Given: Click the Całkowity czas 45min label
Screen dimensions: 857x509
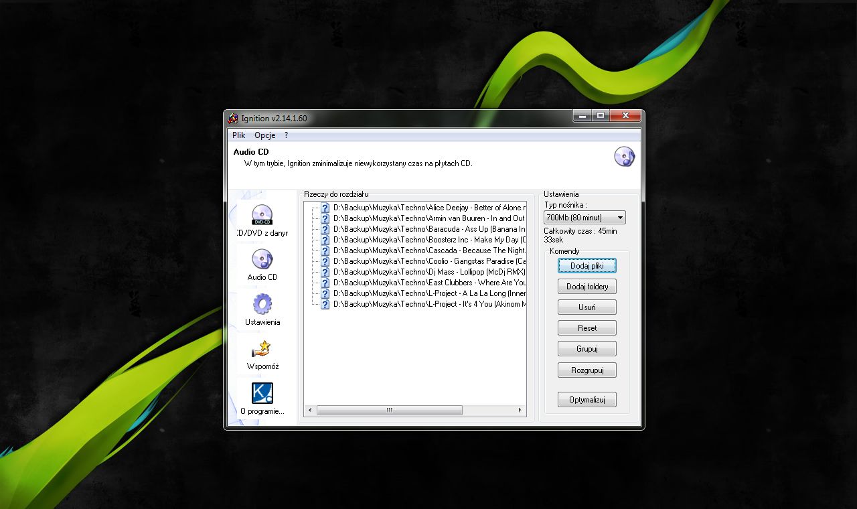Looking at the screenshot, I should pyautogui.click(x=580, y=235).
